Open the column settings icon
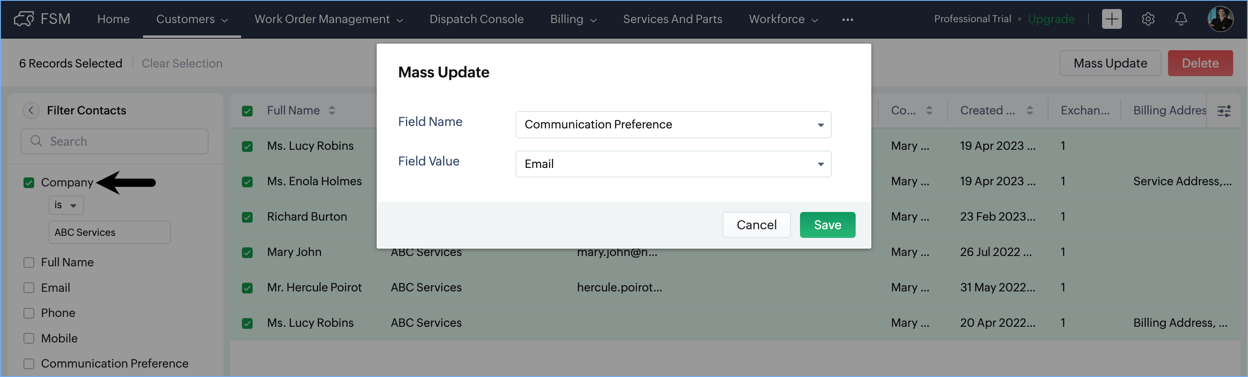The height and width of the screenshot is (377, 1248). click(1224, 111)
